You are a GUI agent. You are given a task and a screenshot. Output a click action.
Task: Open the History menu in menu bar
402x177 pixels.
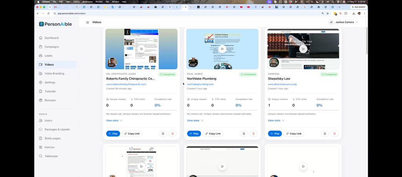(x=77, y=2)
